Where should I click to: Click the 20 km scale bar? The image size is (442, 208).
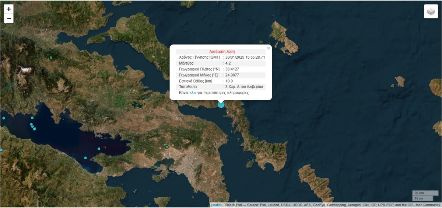[x=424, y=193]
